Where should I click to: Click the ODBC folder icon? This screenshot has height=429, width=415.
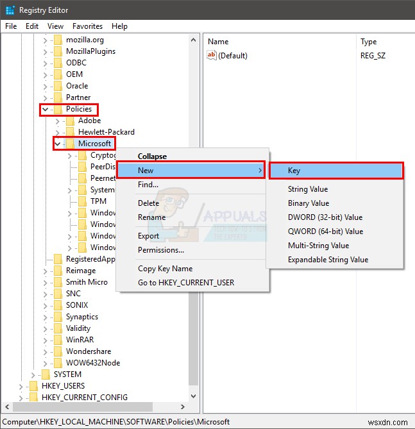click(58, 63)
